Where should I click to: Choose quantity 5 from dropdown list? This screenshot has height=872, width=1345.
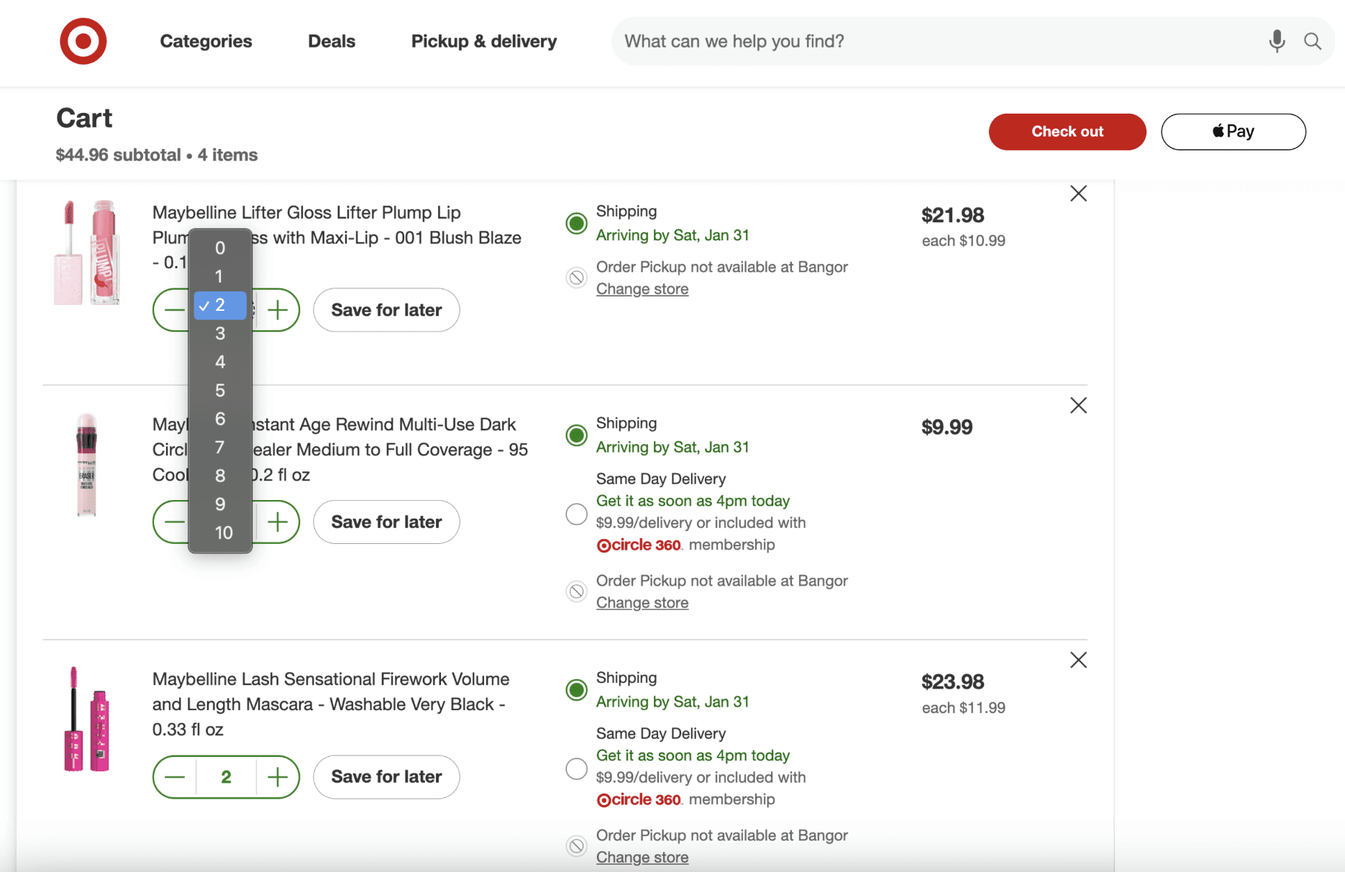point(220,391)
